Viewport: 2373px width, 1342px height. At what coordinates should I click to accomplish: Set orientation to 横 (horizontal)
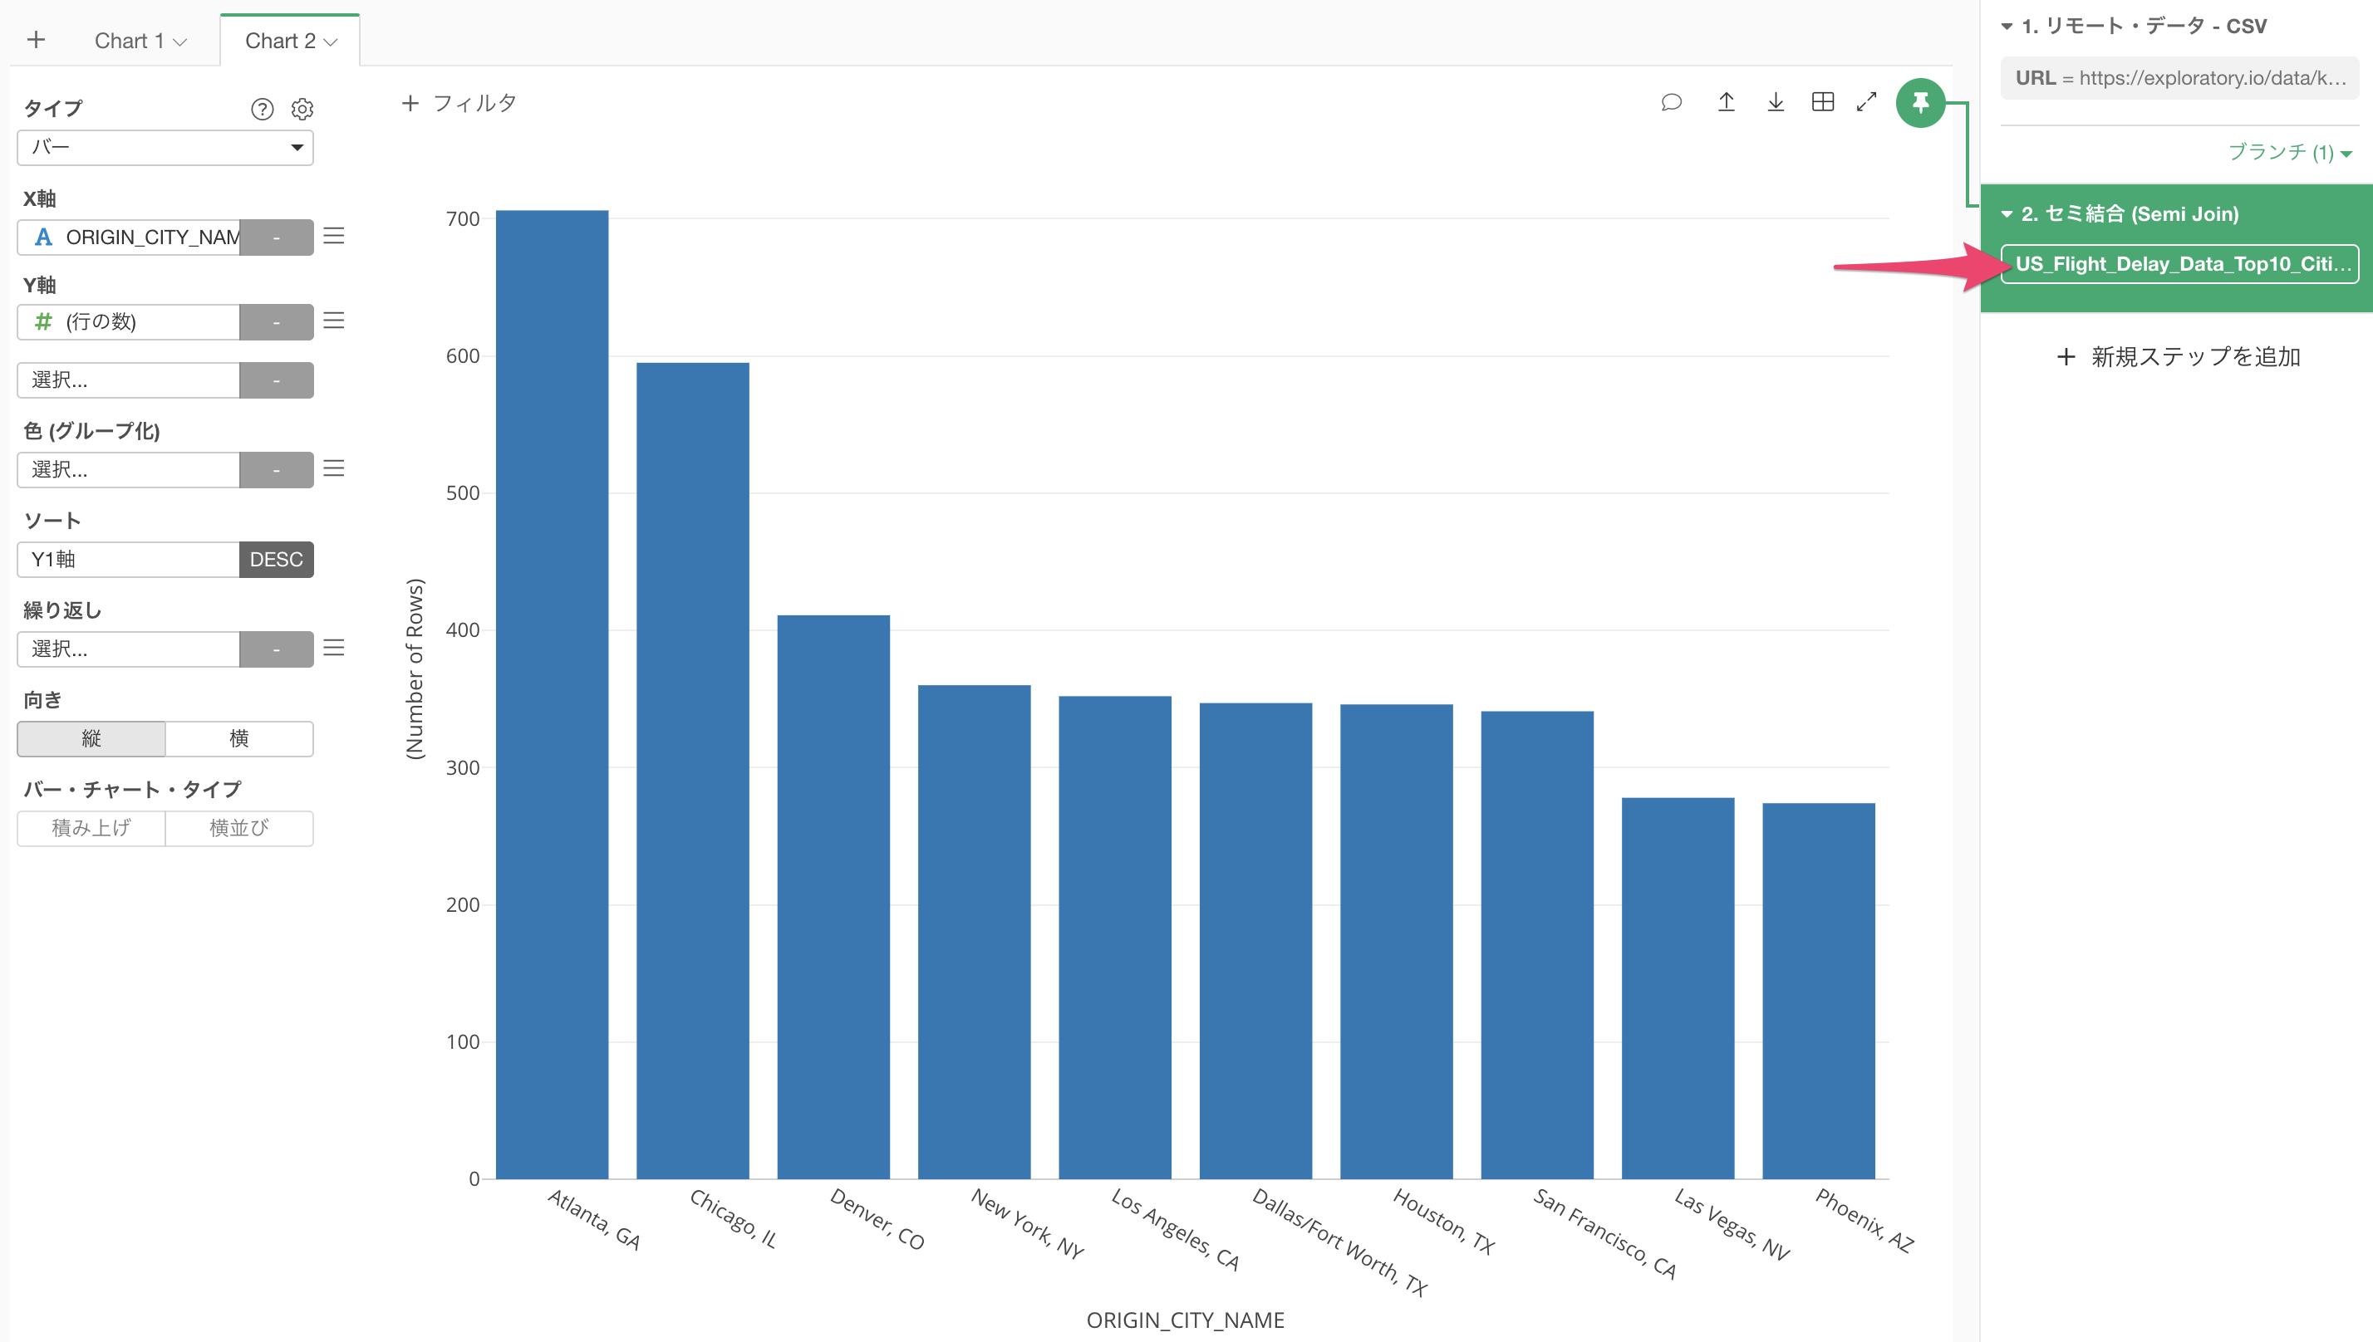(238, 738)
